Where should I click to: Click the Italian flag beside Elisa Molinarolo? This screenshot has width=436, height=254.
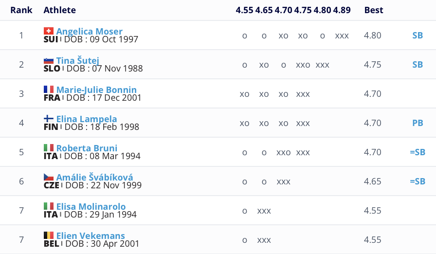pos(49,206)
